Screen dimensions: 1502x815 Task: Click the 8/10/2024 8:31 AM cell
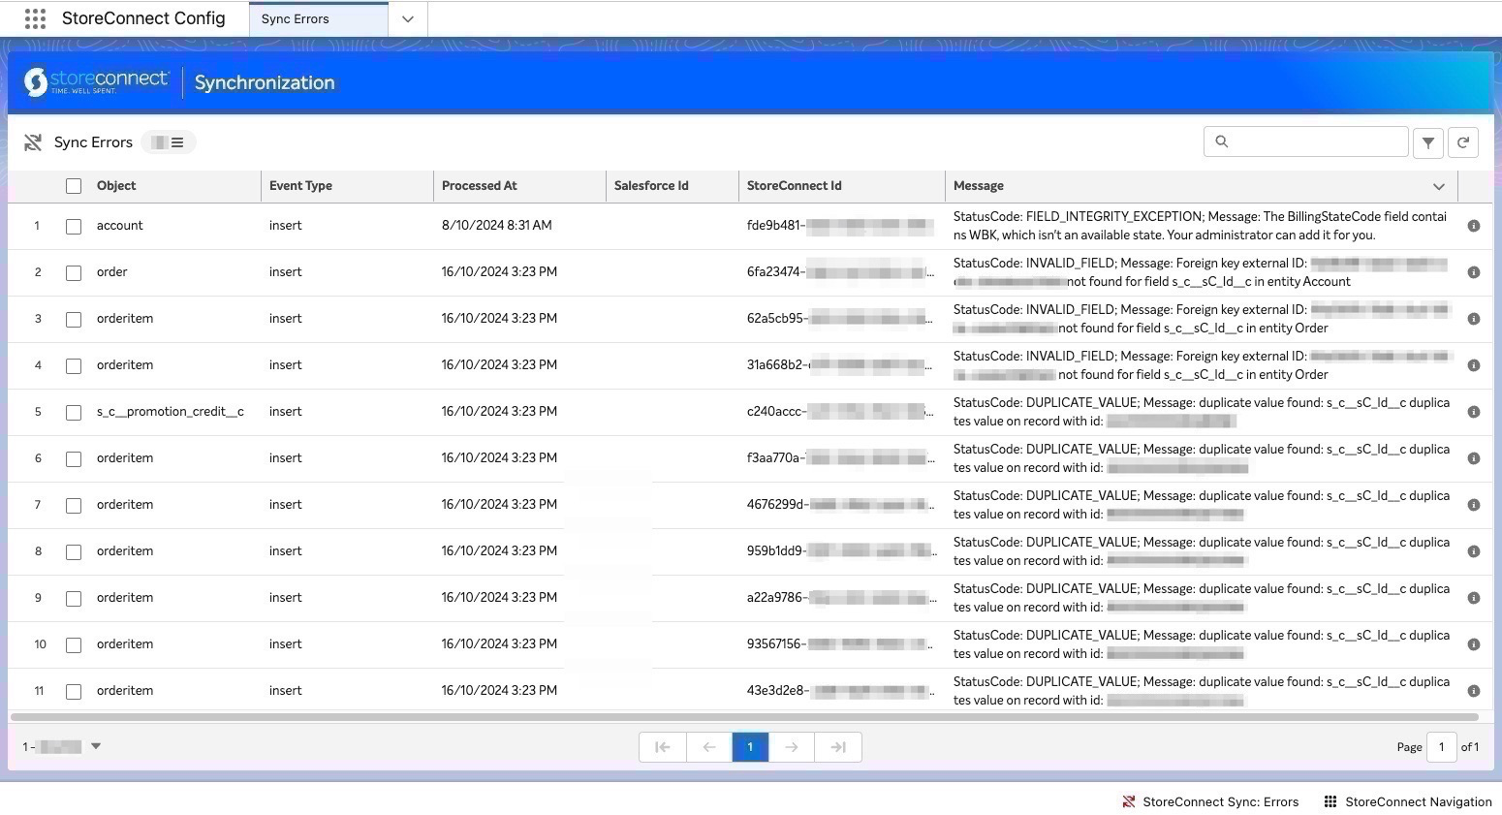click(497, 226)
